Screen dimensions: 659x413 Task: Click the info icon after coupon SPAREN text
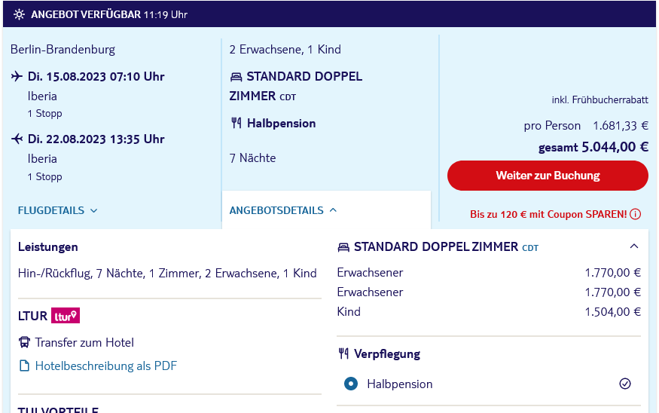[636, 214]
